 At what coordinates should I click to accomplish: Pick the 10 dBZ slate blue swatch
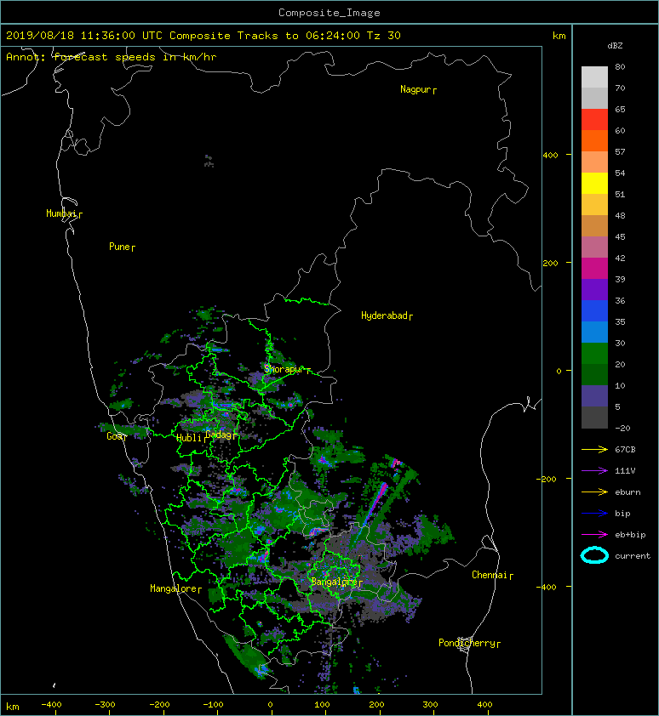[594, 395]
